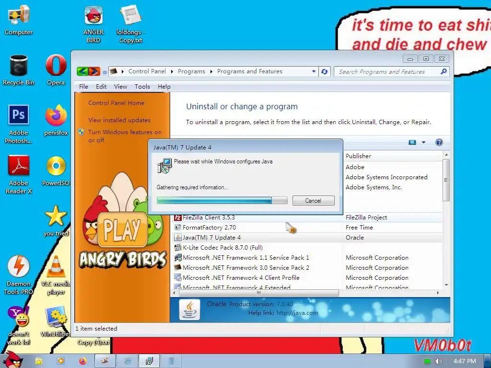The height and width of the screenshot is (368, 491).
Task: Launch the penisfox Firefox shortcut
Action: click(56, 120)
